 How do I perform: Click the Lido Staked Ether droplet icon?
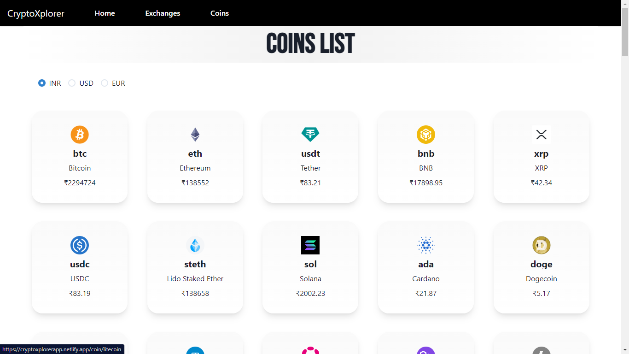coord(195,245)
